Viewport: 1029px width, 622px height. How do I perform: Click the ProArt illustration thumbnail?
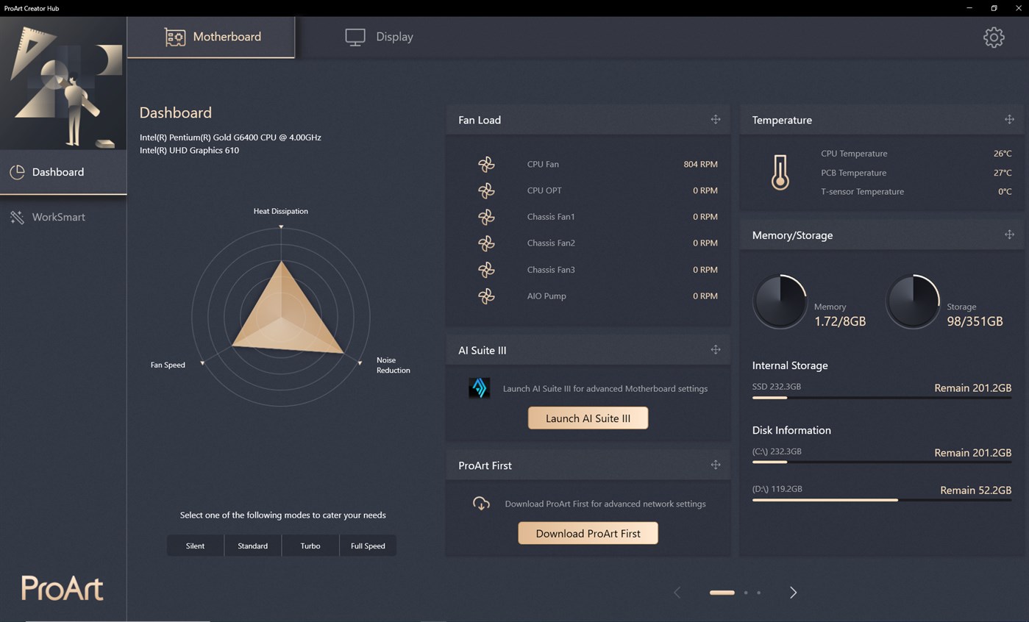63,84
